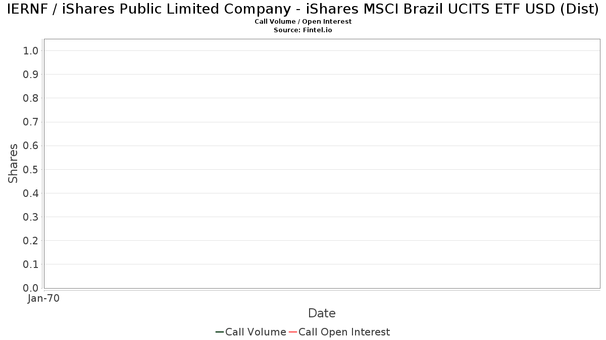Select the 0.7 y-axis tick label
The width and height of the screenshot is (606, 340).
pyautogui.click(x=31, y=122)
